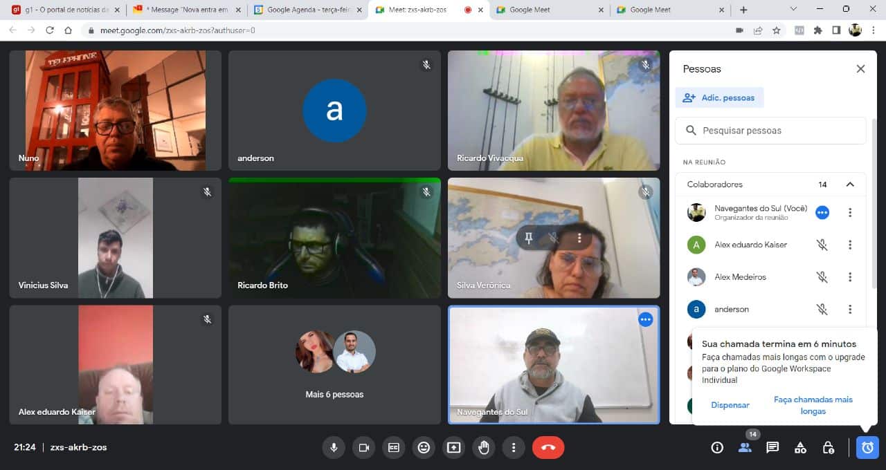
Task: Switch to the Google Agenda browser tab
Action: [307, 10]
